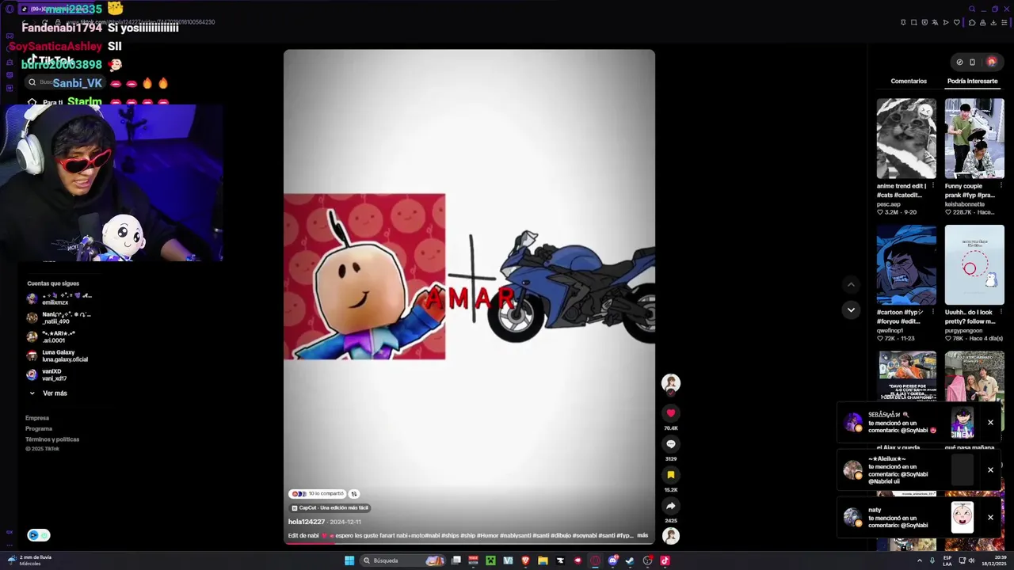This screenshot has width=1014, height=570.
Task: Open creator profile avatar above like button
Action: [671, 383]
